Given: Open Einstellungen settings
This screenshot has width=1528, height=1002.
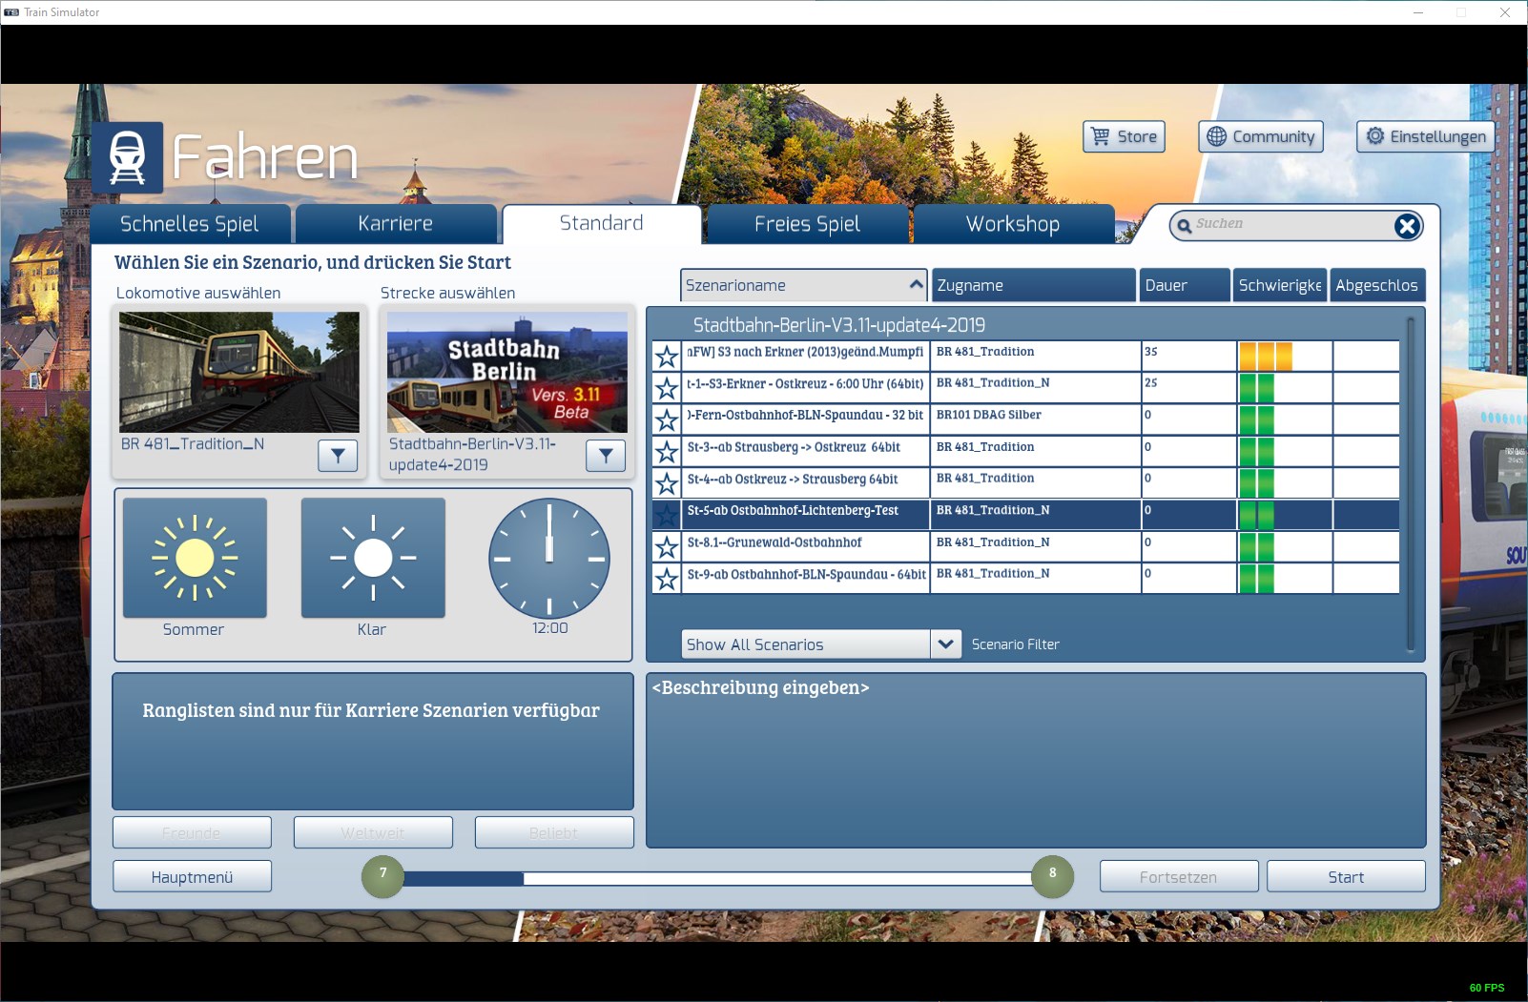Looking at the screenshot, I should (1426, 136).
